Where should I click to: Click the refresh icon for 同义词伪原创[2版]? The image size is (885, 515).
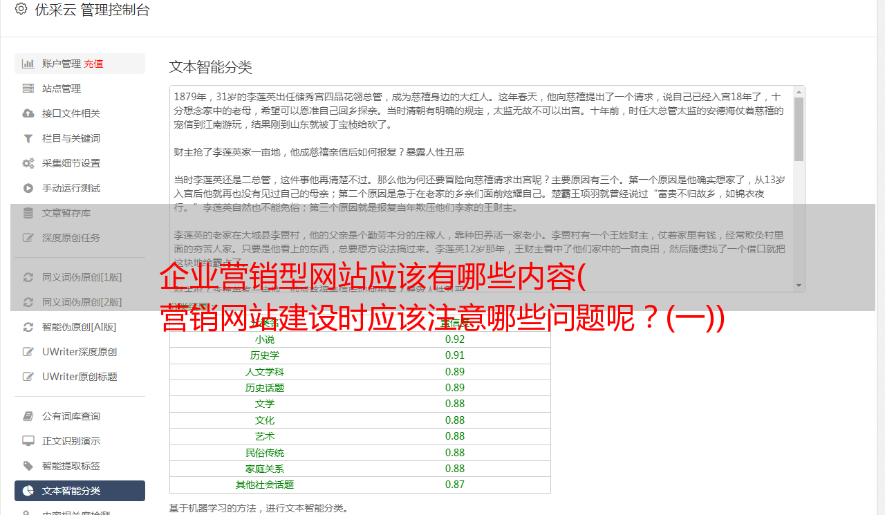coord(28,302)
